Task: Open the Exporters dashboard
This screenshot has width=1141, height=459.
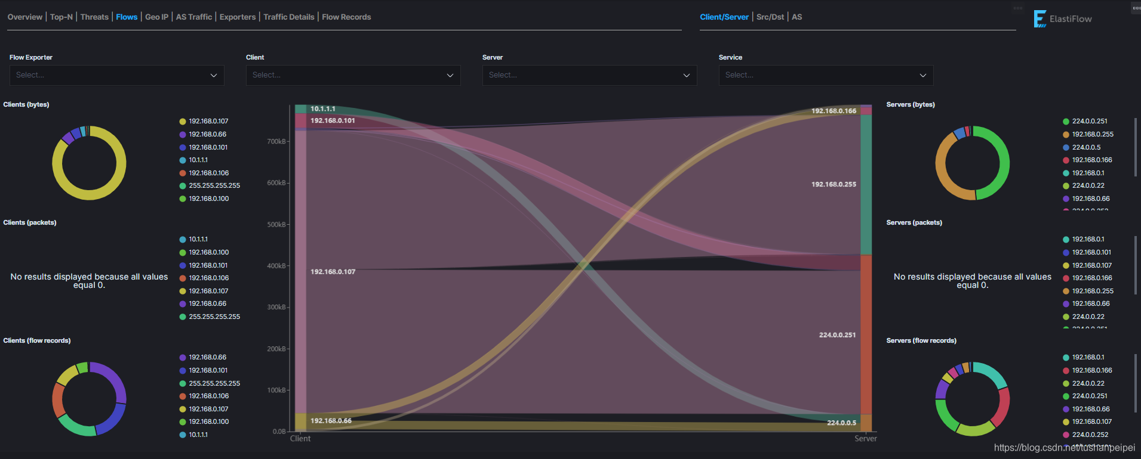Action: [238, 17]
